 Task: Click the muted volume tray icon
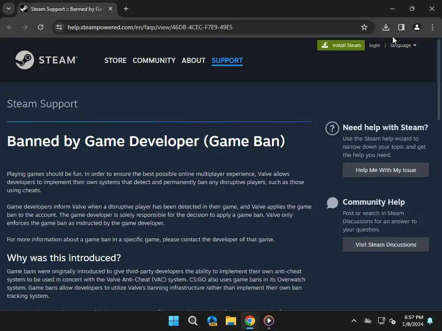pos(392,321)
